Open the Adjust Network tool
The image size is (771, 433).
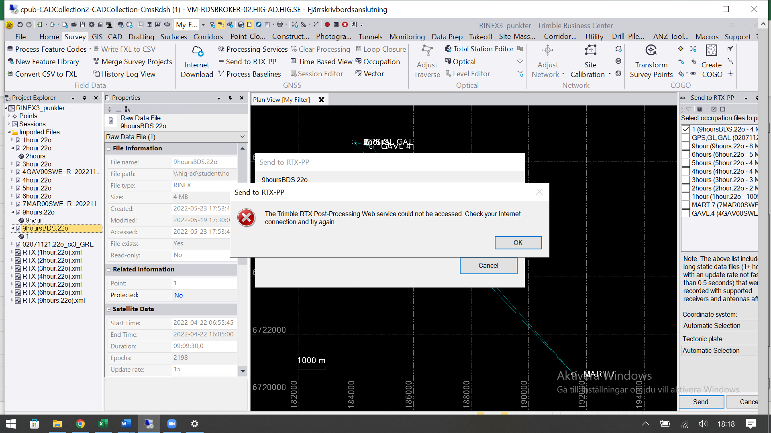pos(547,64)
